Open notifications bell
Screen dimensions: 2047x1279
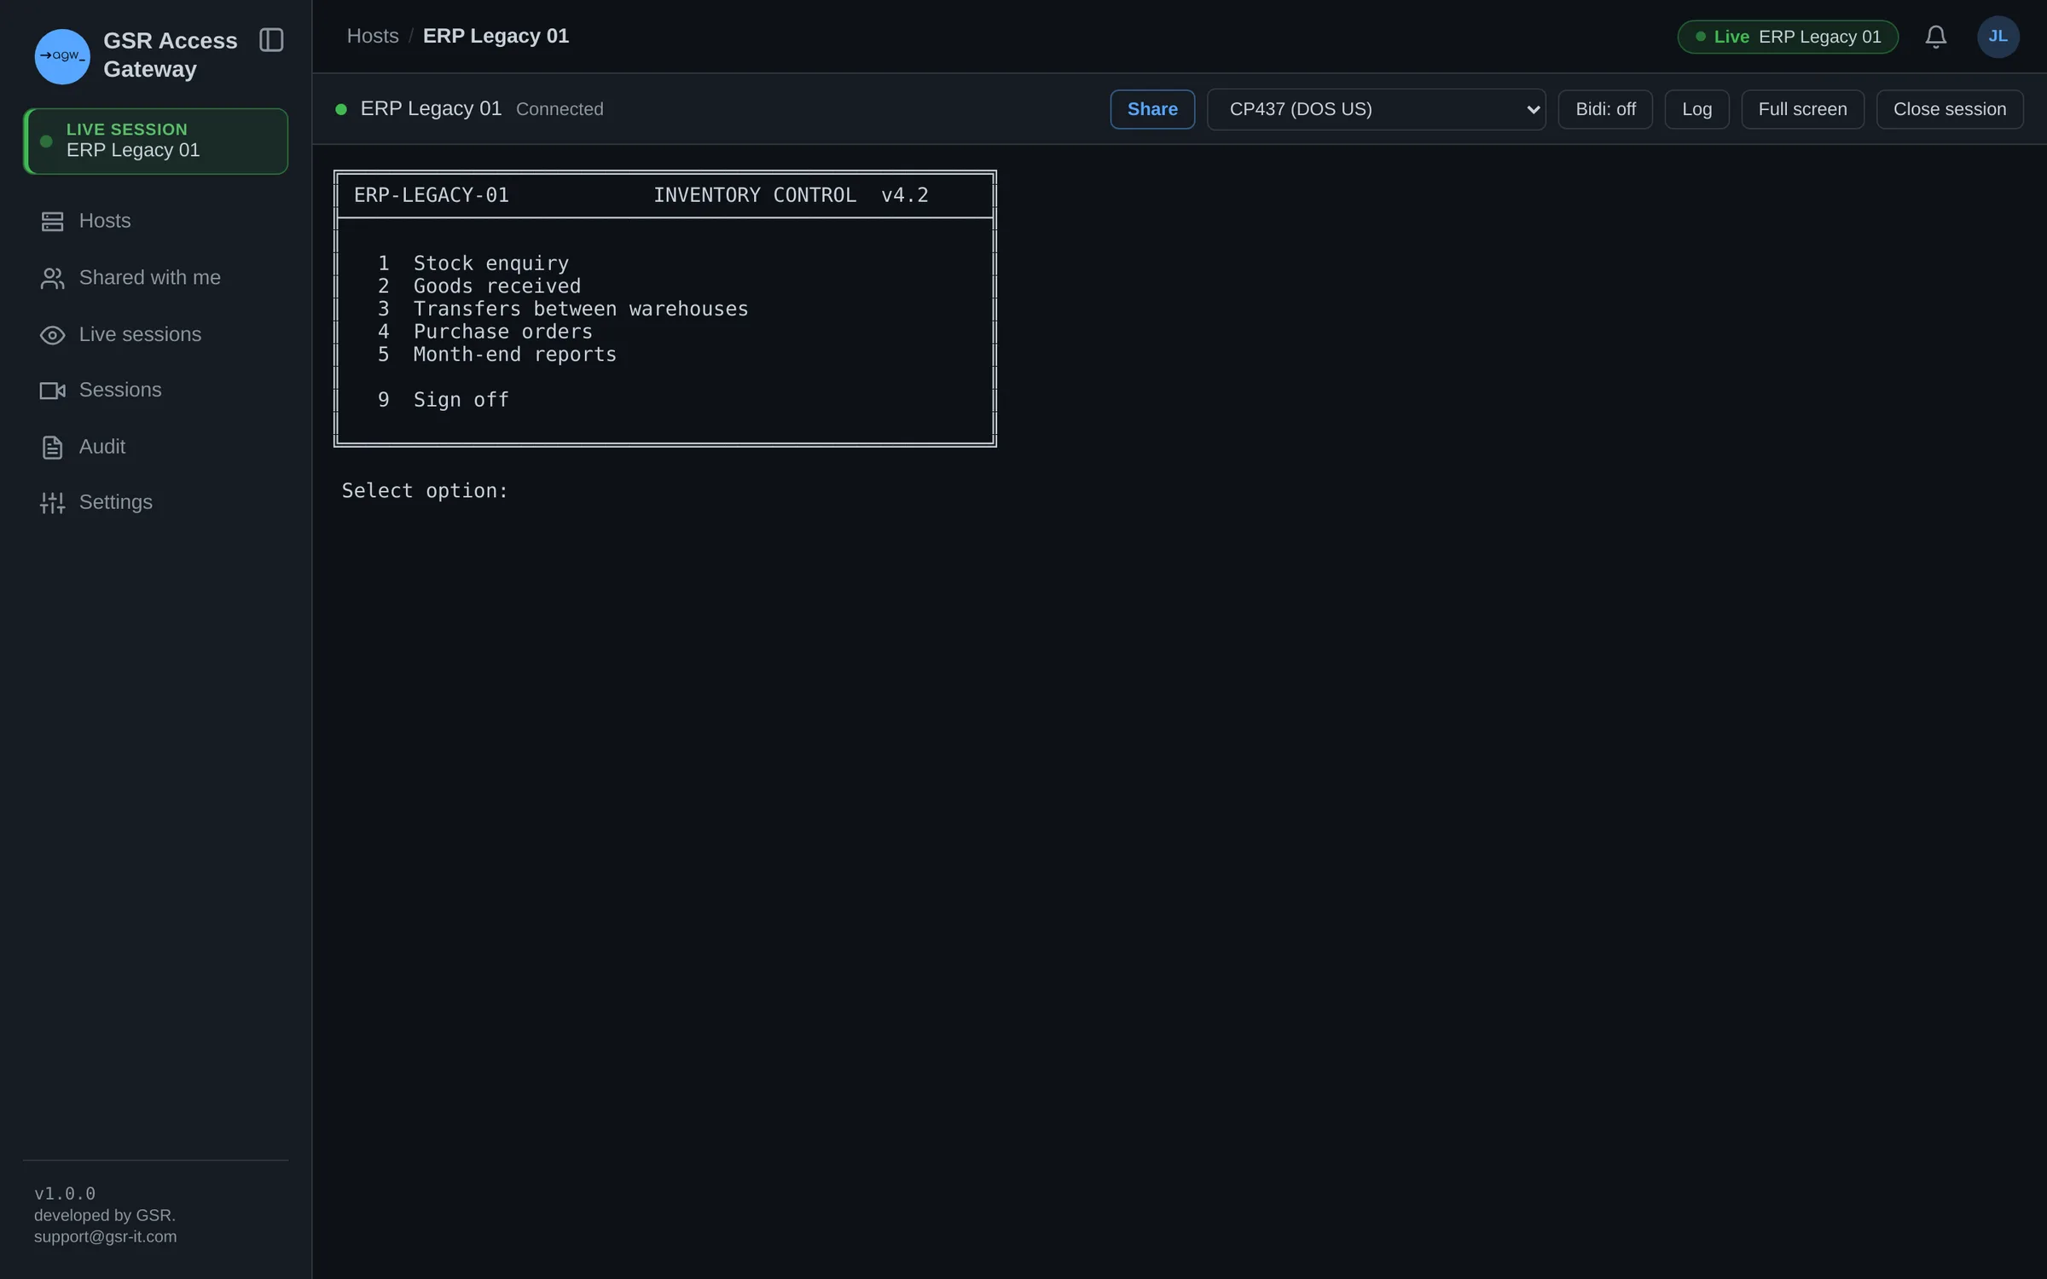click(1936, 37)
